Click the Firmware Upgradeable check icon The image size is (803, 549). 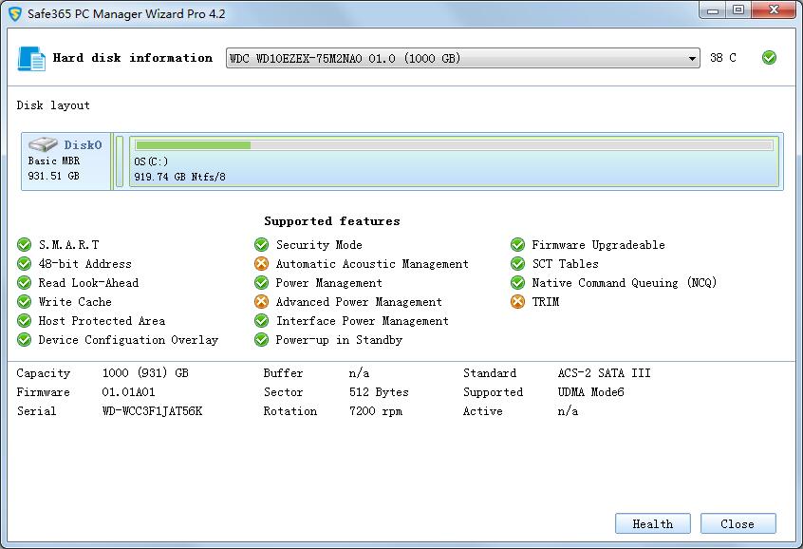(517, 245)
